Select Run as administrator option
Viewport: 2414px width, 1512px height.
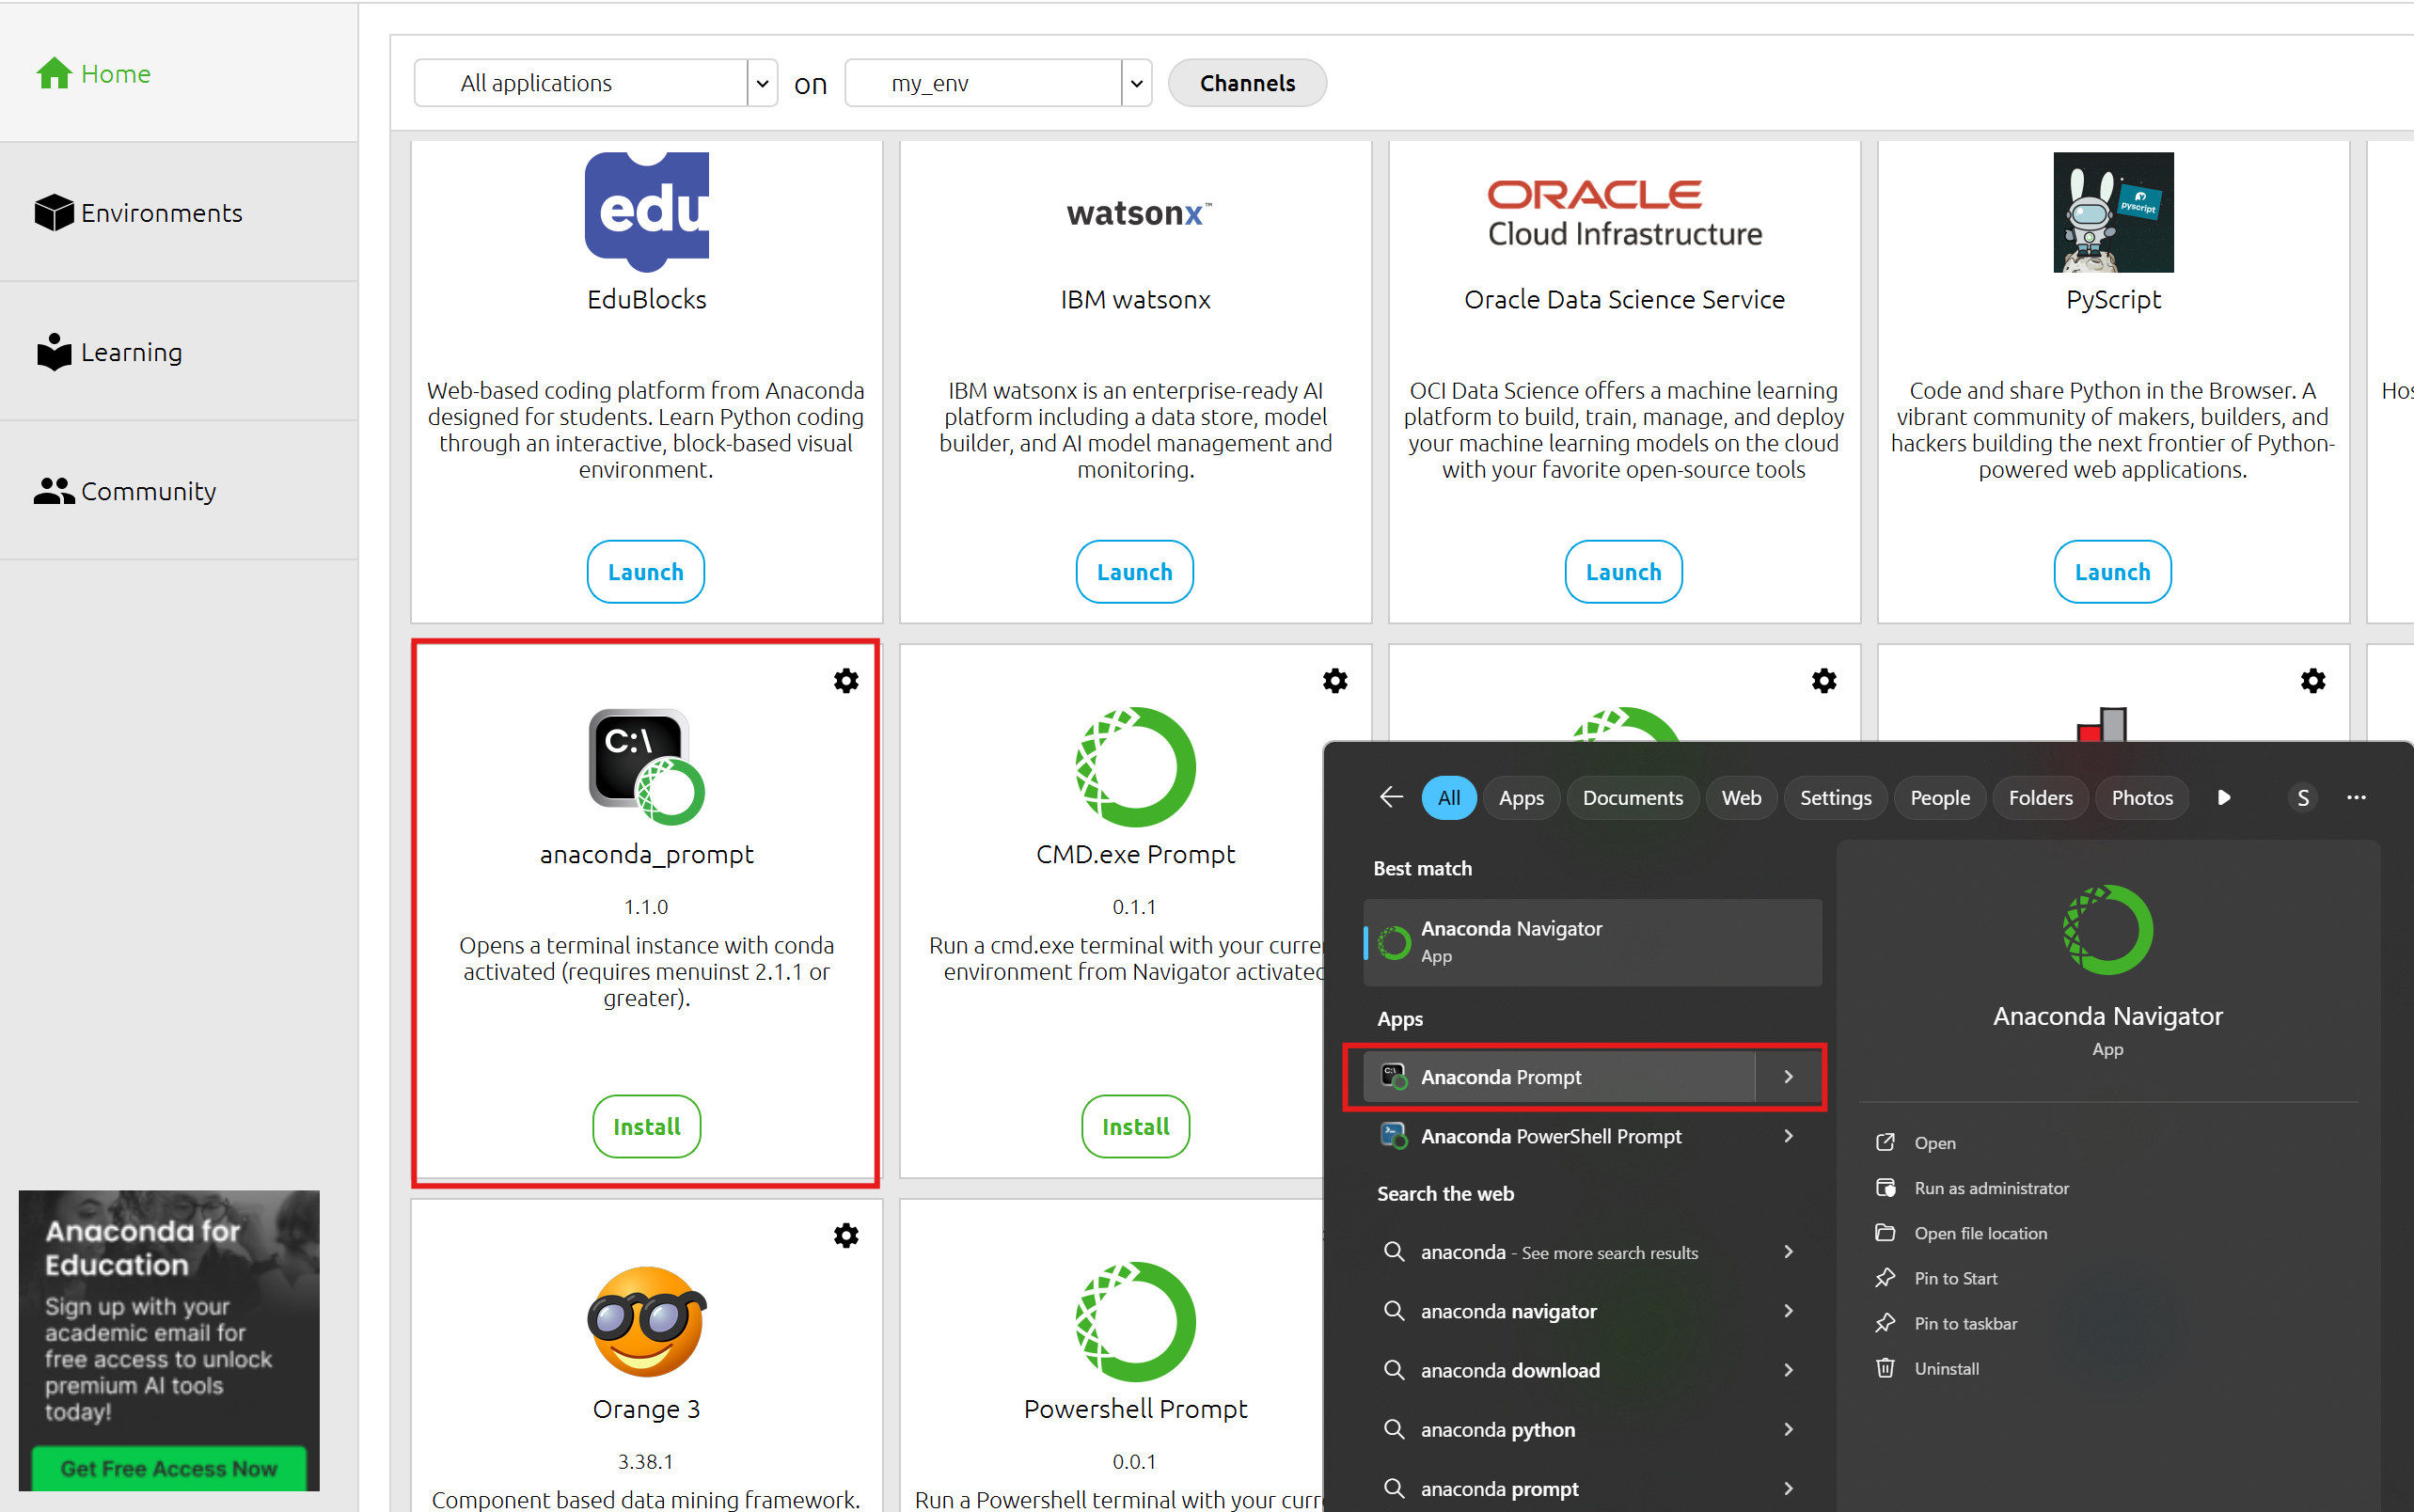[1990, 1188]
